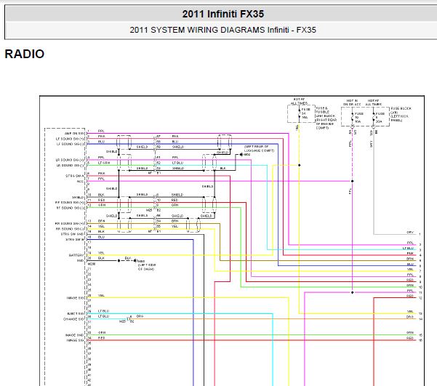Click the STRG SW GND pin label
The width and height of the screenshot is (437, 386).
[x=72, y=234]
